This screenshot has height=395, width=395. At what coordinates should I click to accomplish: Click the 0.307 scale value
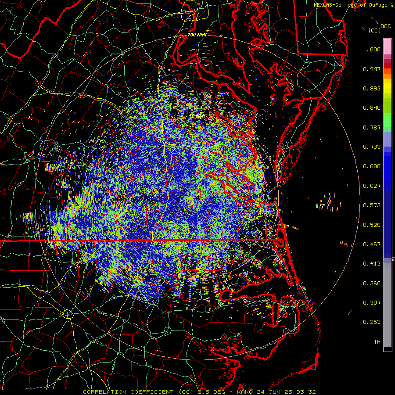pyautogui.click(x=372, y=303)
